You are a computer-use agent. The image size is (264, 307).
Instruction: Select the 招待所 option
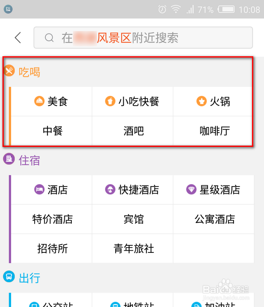[52, 248]
